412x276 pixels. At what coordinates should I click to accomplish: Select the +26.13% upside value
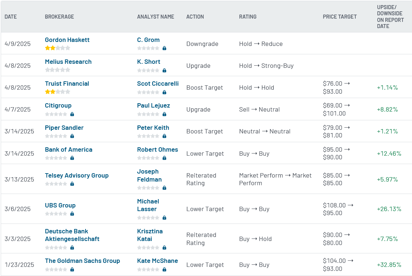[389, 209]
